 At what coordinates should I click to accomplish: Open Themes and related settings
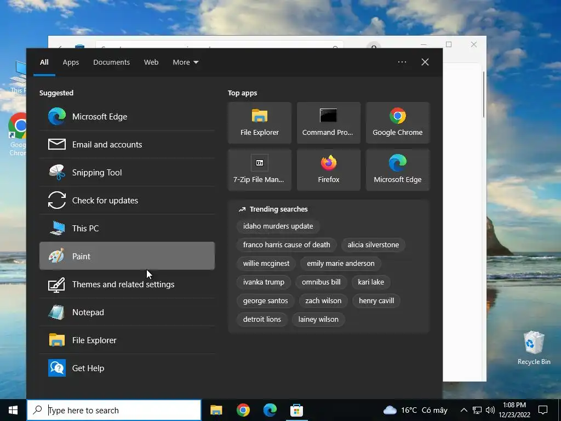click(x=127, y=285)
